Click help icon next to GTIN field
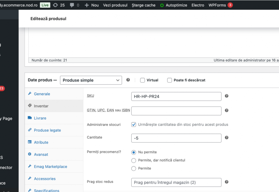 tap(226, 110)
